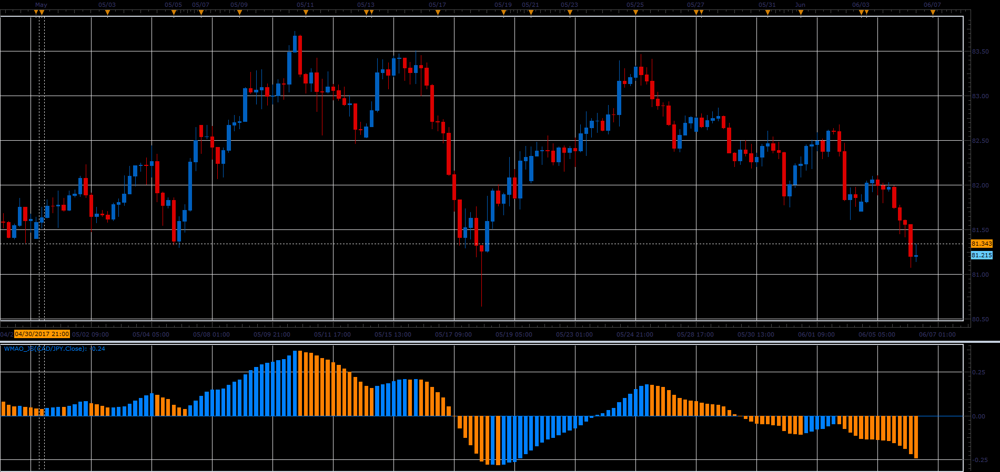Click the orange marker under 05/09

pyautogui.click(x=239, y=13)
